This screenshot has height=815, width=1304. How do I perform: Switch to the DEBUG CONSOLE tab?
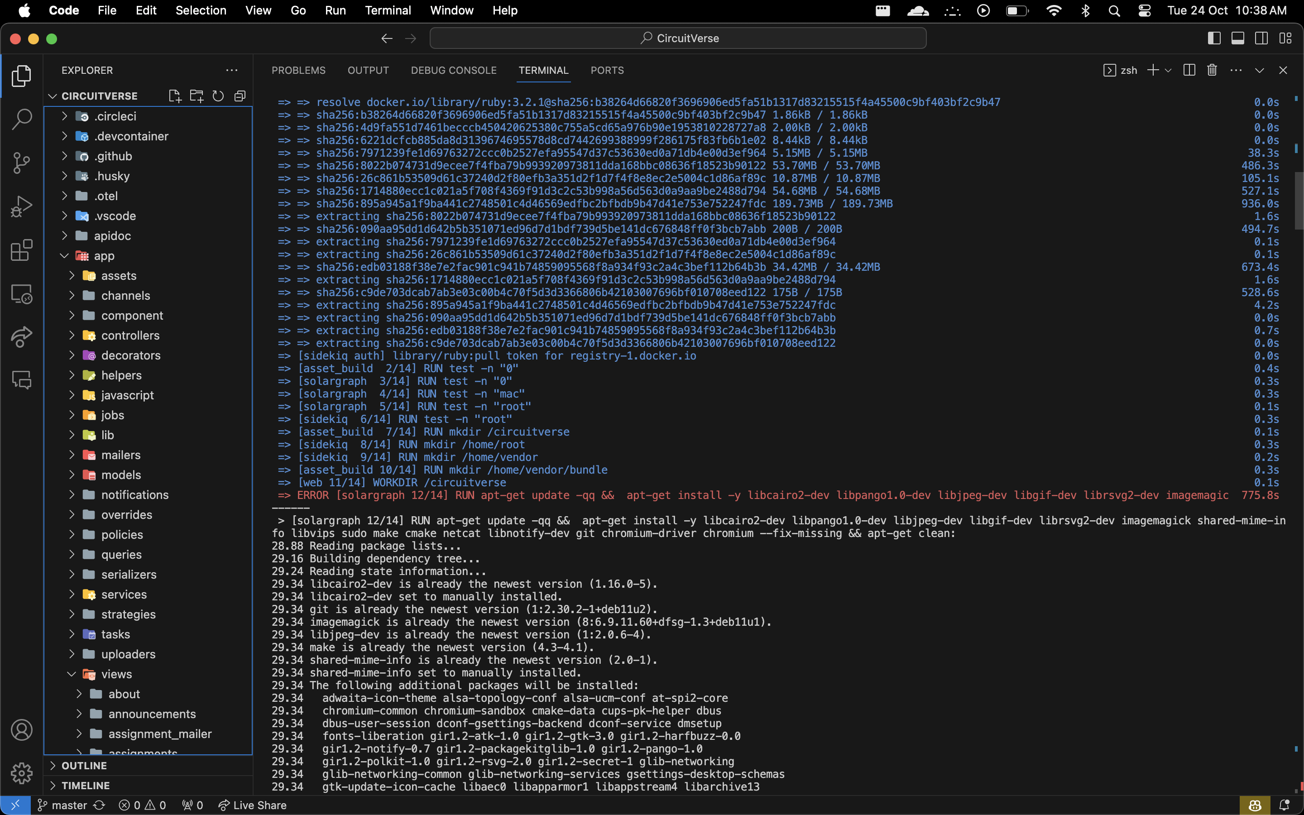[x=453, y=70]
